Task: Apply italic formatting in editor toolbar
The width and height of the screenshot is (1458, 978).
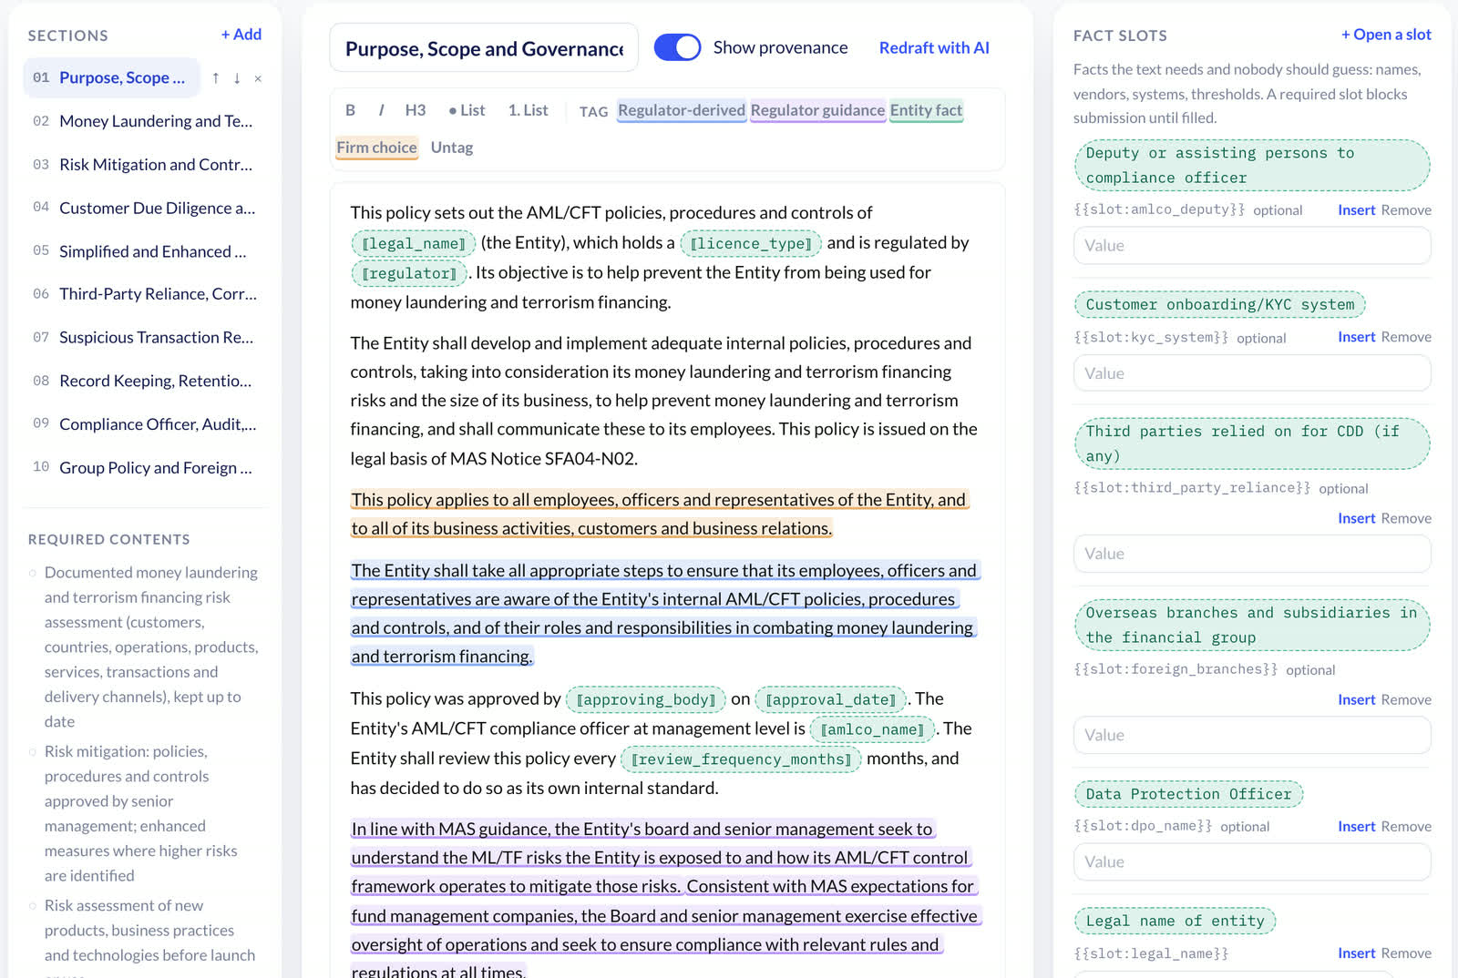Action: tap(381, 110)
